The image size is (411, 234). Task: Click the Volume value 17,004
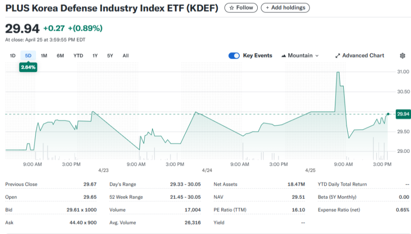click(x=192, y=210)
